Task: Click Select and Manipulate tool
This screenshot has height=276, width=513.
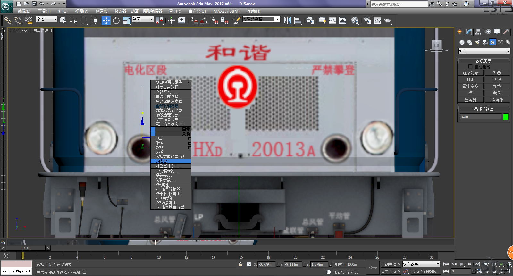Action: [x=171, y=21]
